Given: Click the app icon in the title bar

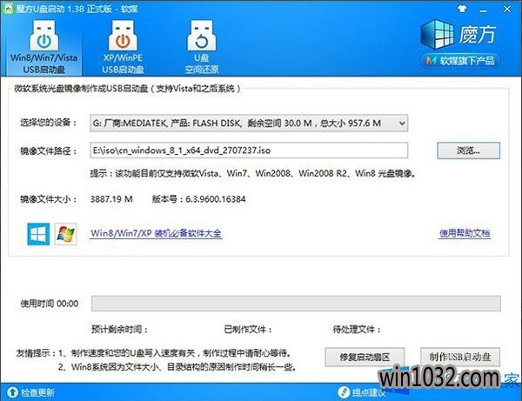Looking at the screenshot, I should 9,8.
